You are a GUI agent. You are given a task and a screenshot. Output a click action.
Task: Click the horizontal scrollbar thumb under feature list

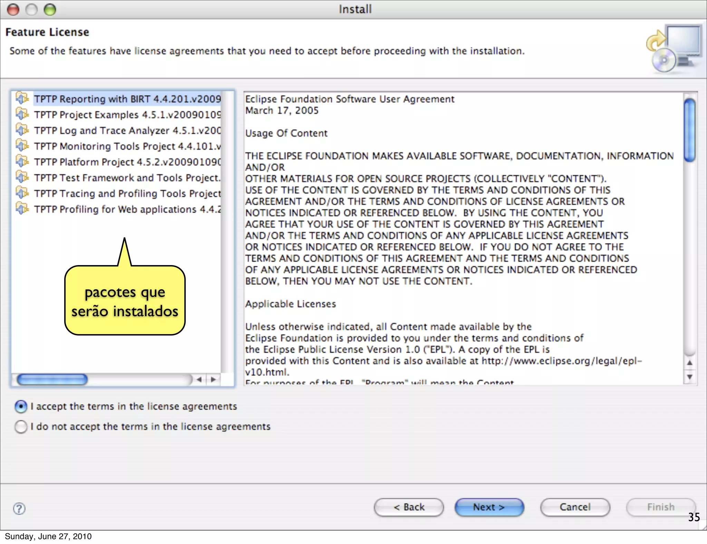point(52,379)
